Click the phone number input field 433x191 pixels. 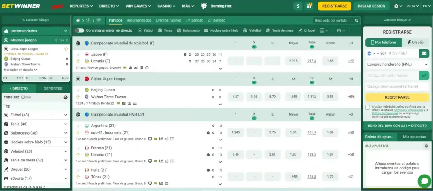point(403,54)
